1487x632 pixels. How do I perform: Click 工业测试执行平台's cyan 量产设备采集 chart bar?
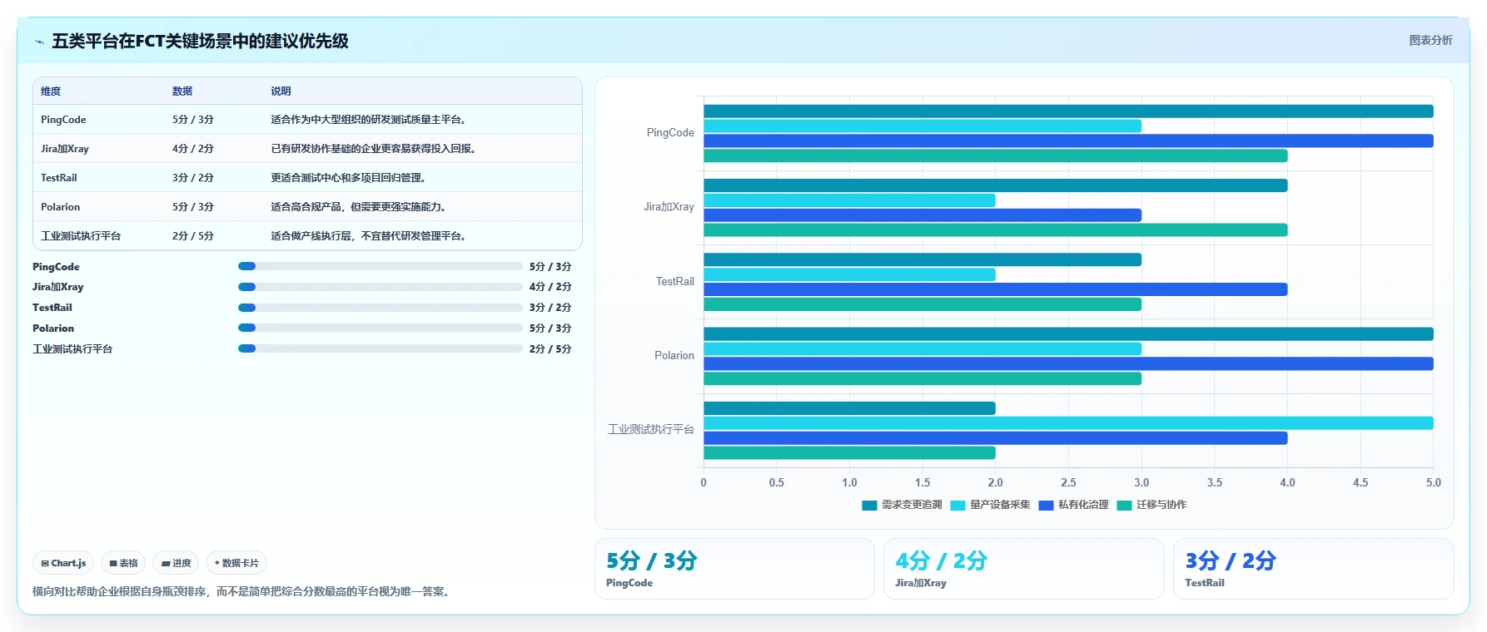click(x=1068, y=423)
